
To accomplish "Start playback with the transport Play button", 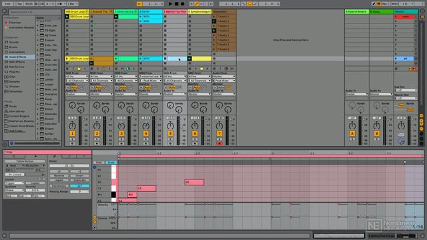I will 170,4.
